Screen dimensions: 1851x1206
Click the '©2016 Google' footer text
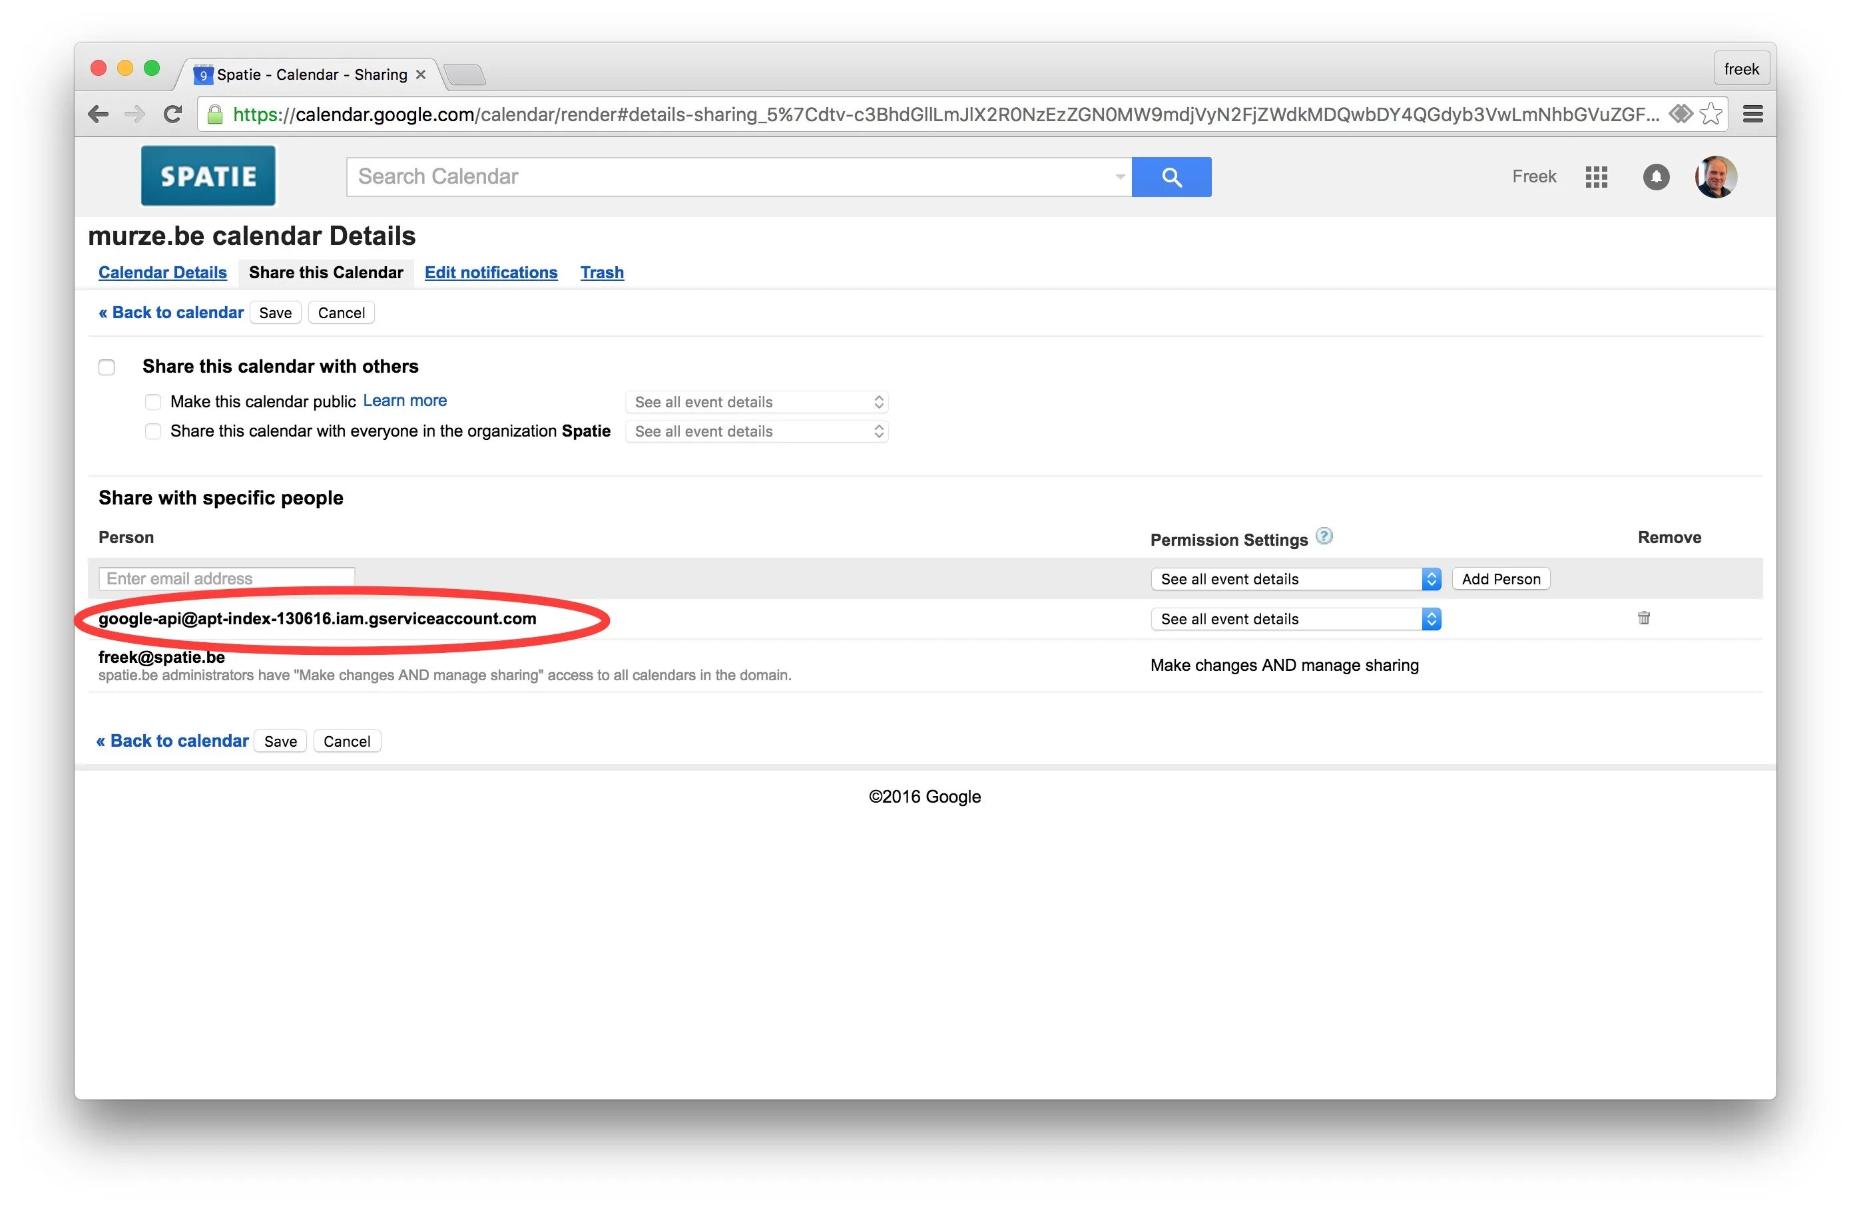pos(925,796)
